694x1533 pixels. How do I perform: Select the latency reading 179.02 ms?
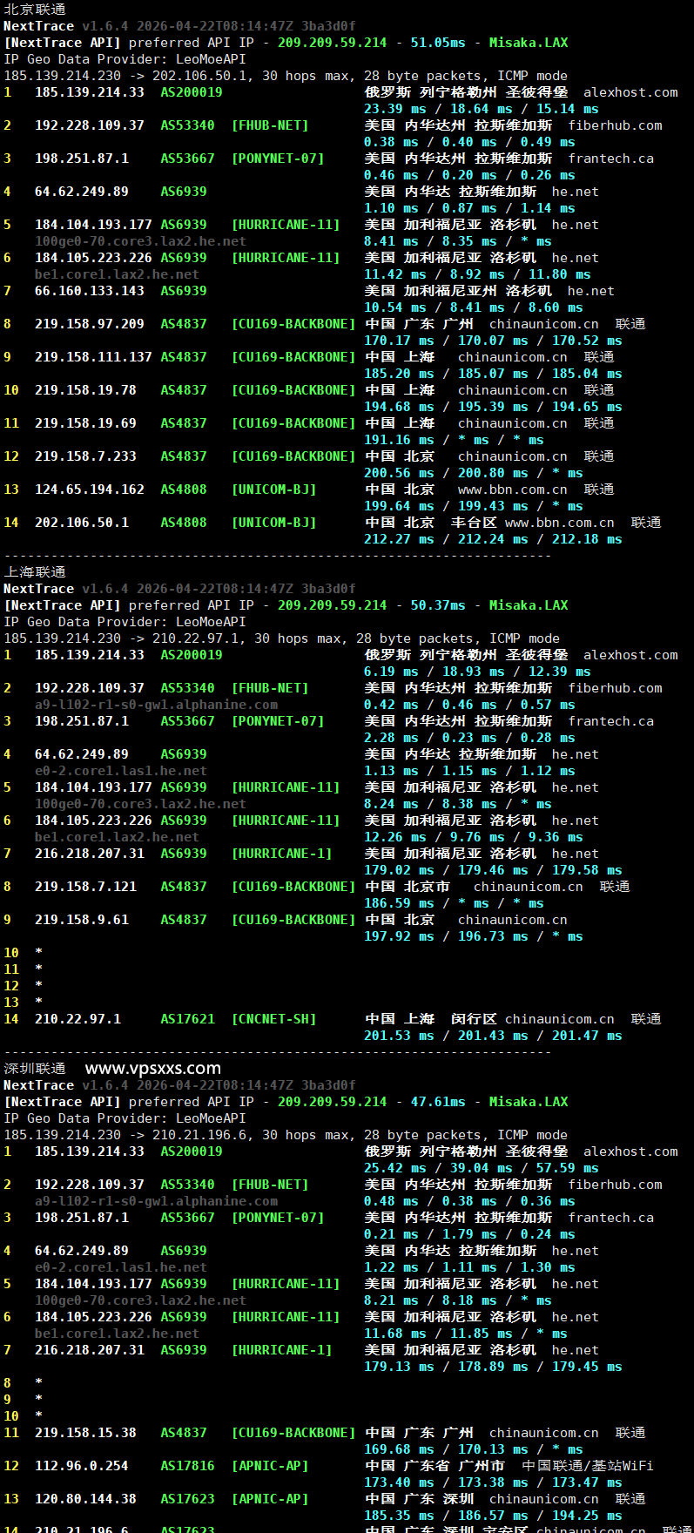coord(399,869)
